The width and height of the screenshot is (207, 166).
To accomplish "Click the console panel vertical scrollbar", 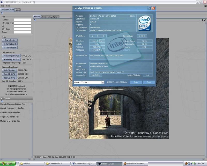I will 32,130.
